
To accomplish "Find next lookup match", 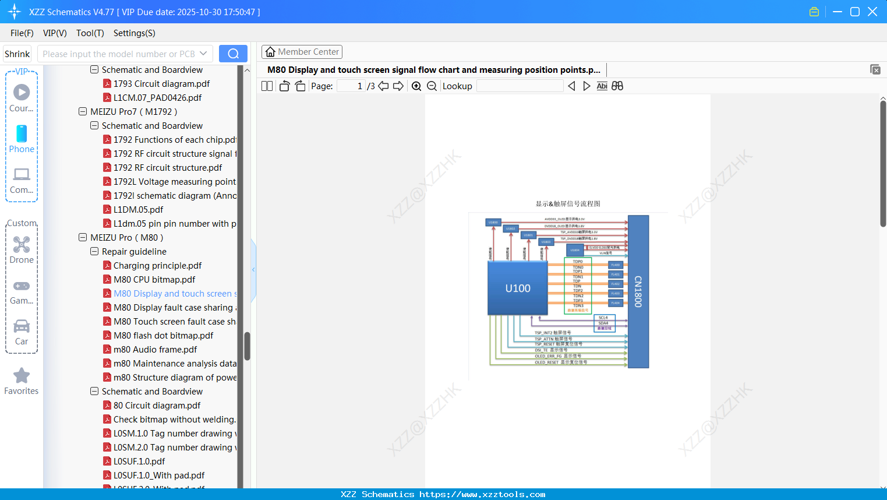I will pos(586,86).
